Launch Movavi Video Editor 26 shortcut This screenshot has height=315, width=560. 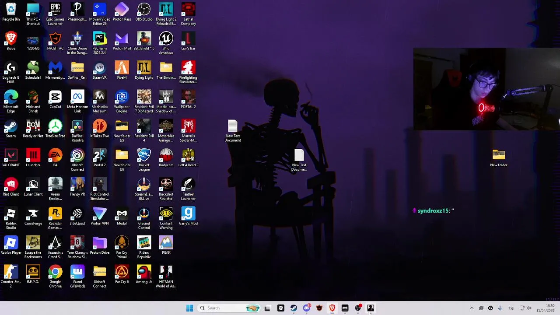(100, 14)
